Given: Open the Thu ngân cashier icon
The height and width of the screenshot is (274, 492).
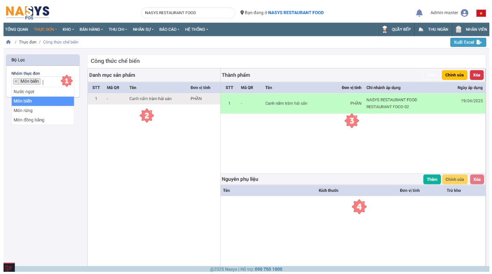Looking at the screenshot, I should [421, 29].
